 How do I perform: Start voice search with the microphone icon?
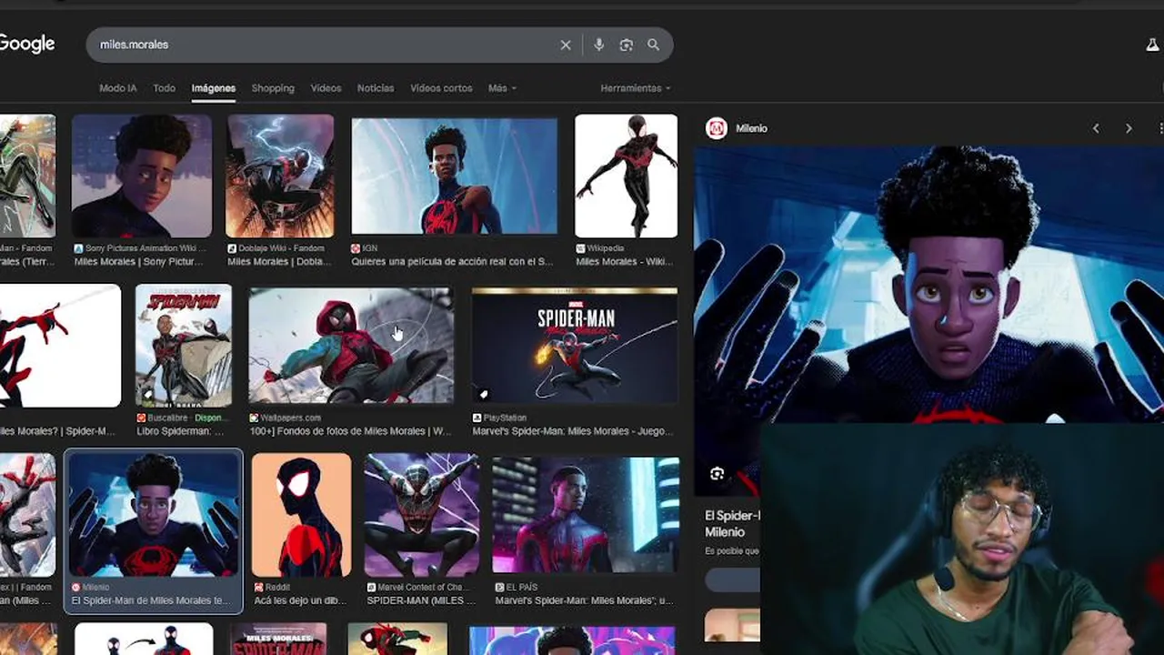coord(598,45)
